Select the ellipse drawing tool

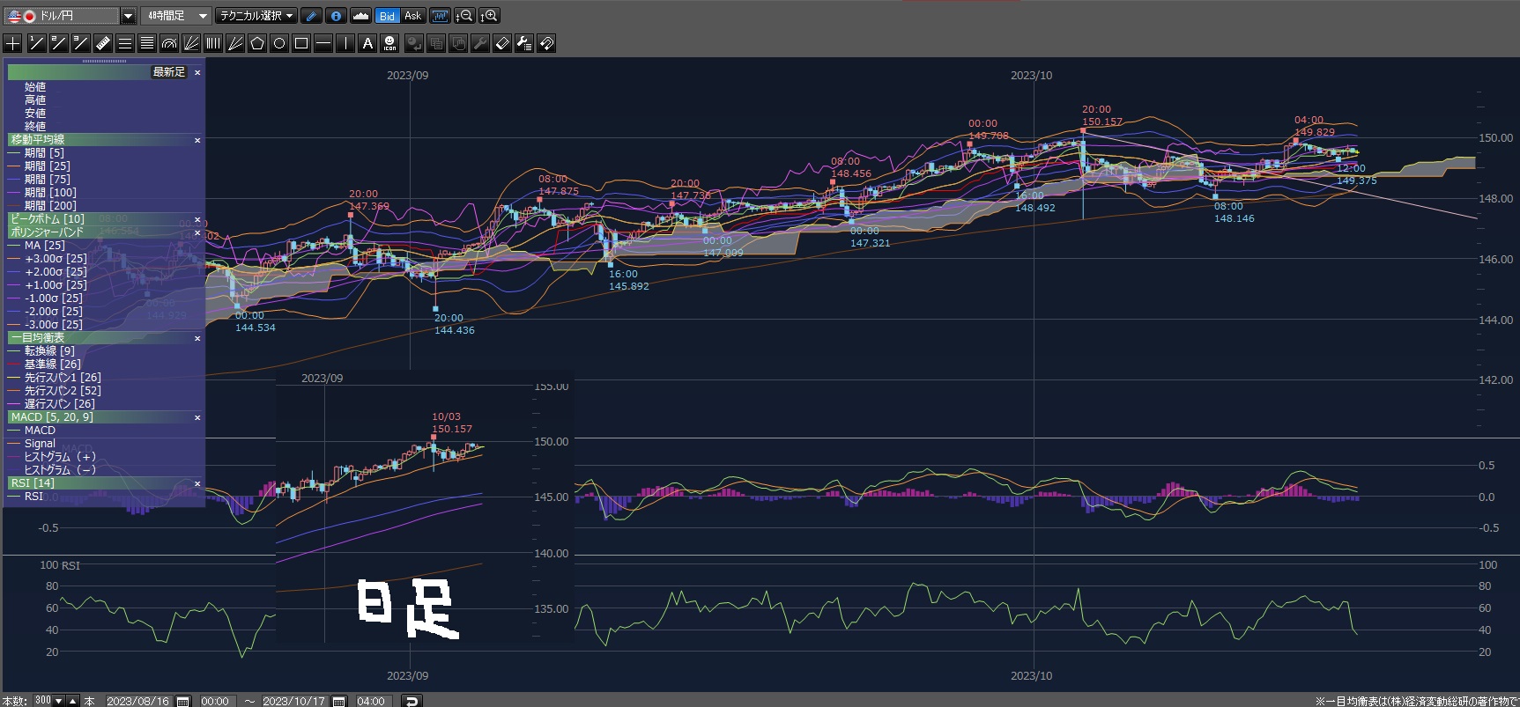(279, 43)
